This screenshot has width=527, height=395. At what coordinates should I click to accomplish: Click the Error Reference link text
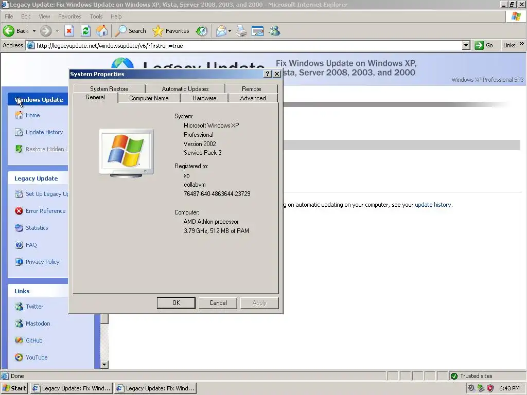coord(46,211)
